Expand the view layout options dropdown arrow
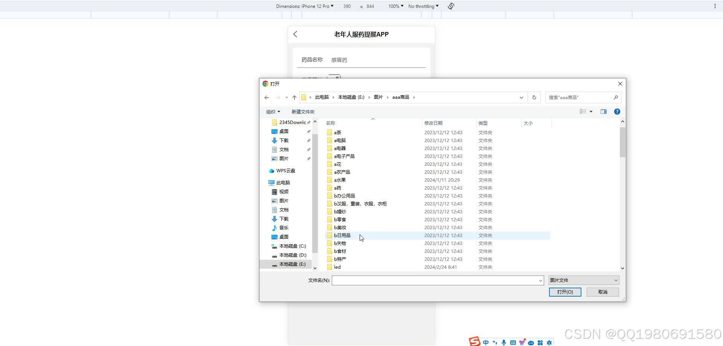Screen dimensions: 723x346 591,111
